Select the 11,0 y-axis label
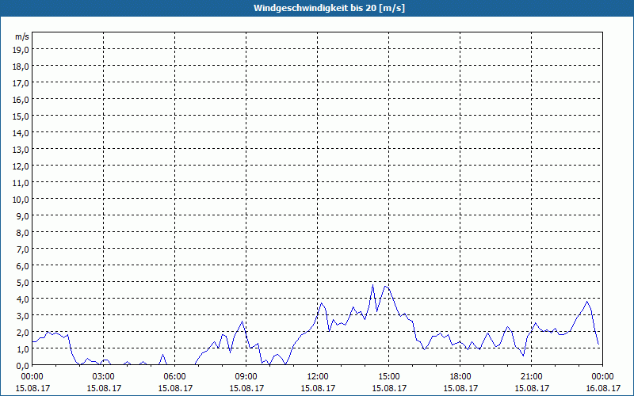This screenshot has width=634, height=396. 21,183
